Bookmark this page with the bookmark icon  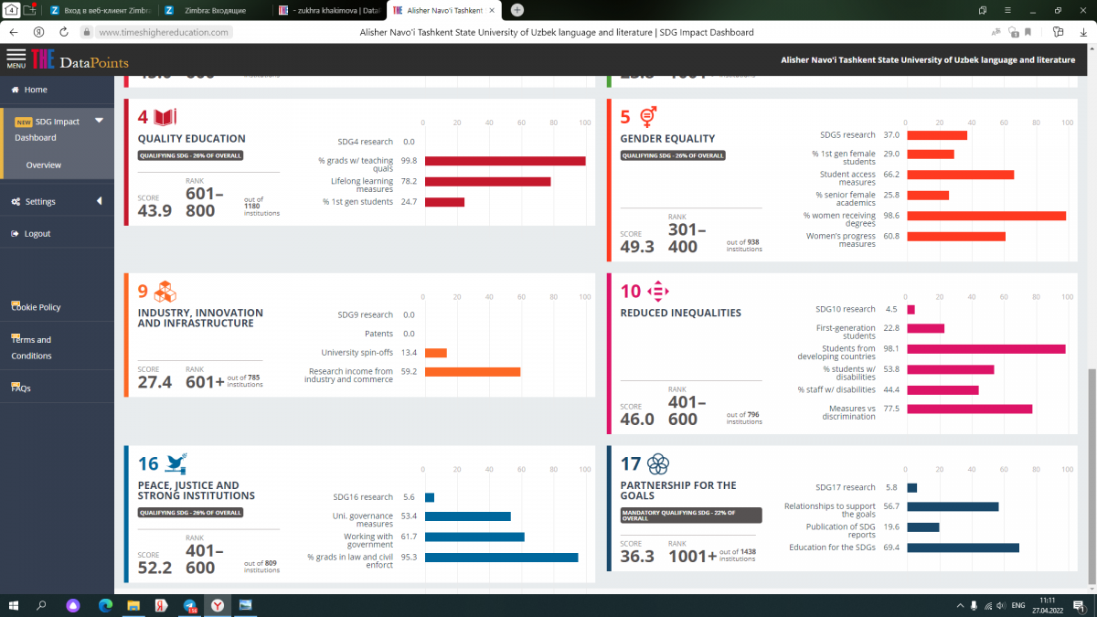tap(1028, 32)
